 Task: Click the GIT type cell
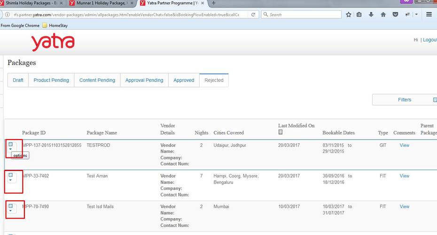point(383,145)
